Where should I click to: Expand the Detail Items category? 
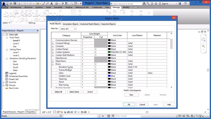(x=53, y=61)
